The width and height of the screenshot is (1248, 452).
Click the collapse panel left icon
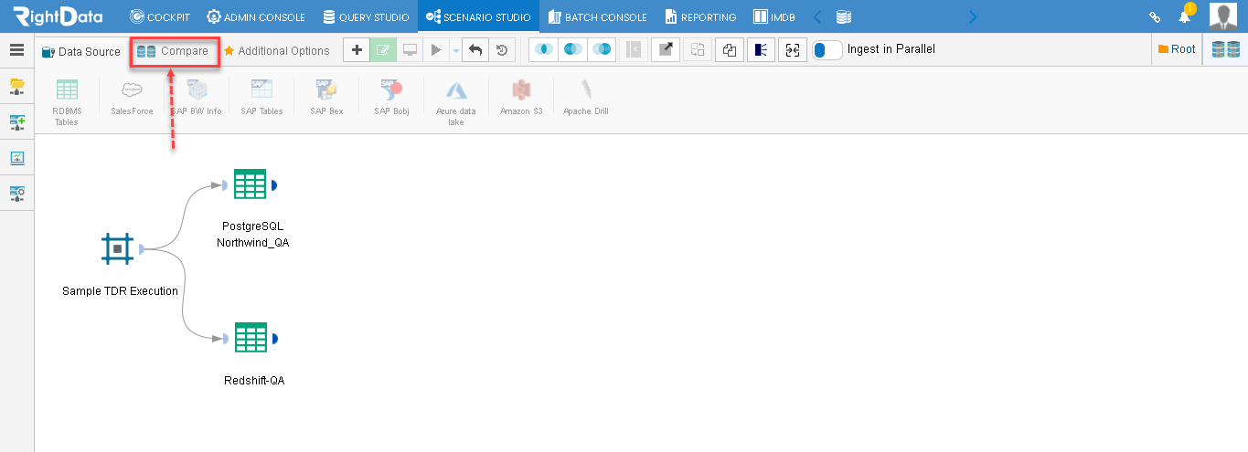(x=633, y=50)
